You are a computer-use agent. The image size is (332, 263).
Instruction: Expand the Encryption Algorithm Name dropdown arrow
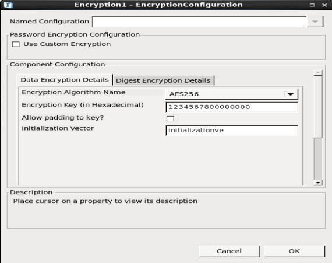(291, 94)
